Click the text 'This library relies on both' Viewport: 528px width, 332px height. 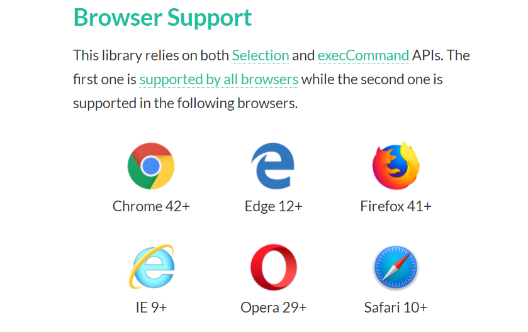pyautogui.click(x=151, y=55)
